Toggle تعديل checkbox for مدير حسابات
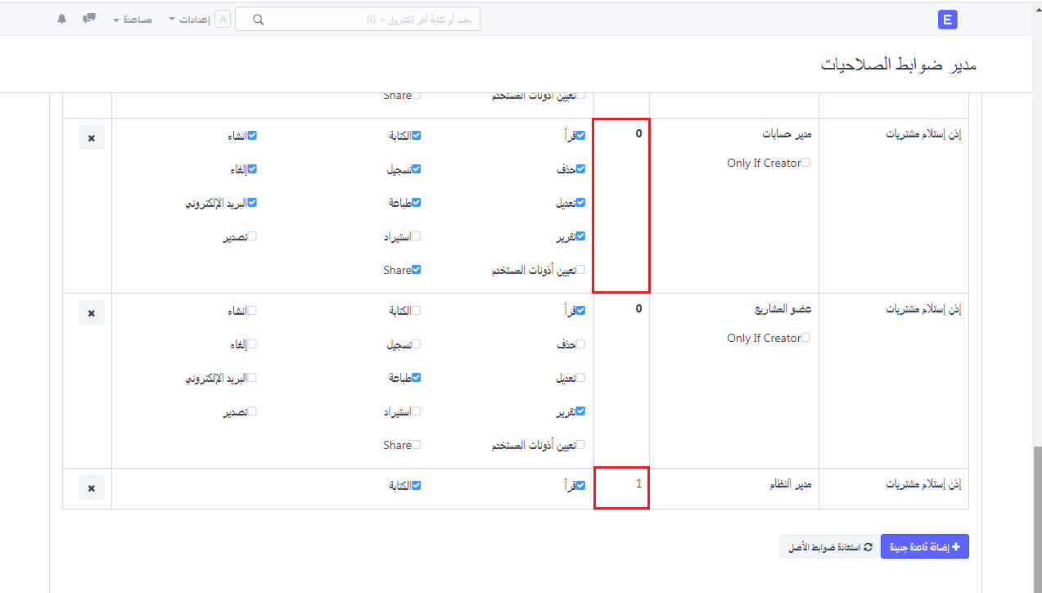The height and width of the screenshot is (593, 1042). (580, 203)
